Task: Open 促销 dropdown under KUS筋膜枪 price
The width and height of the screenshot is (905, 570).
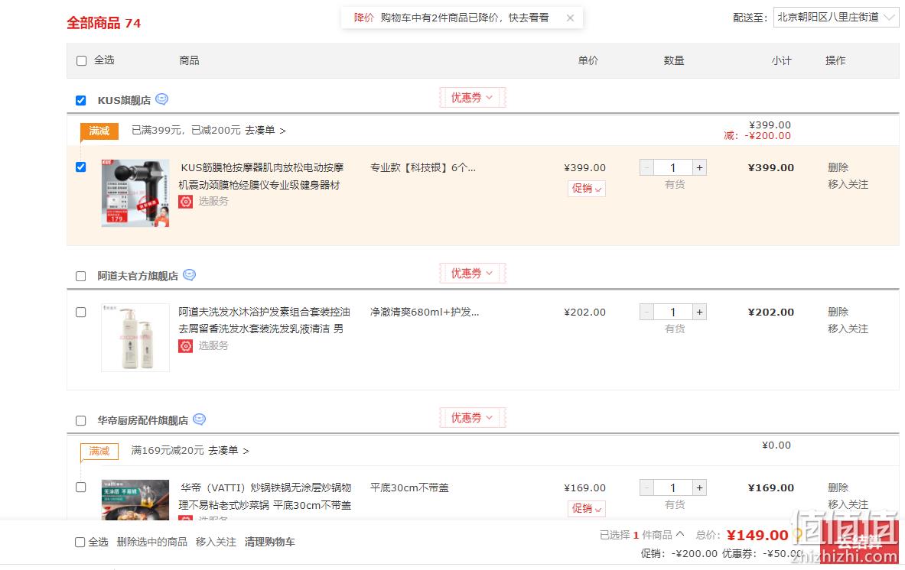Action: [x=587, y=189]
